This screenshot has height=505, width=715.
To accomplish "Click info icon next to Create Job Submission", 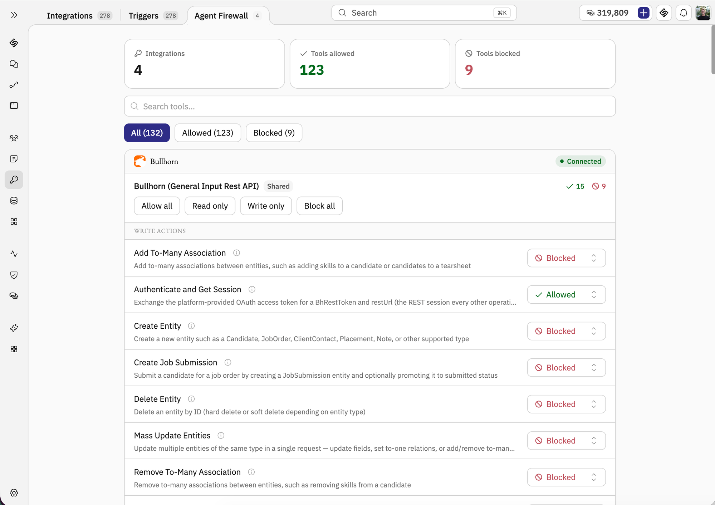I will tap(228, 362).
